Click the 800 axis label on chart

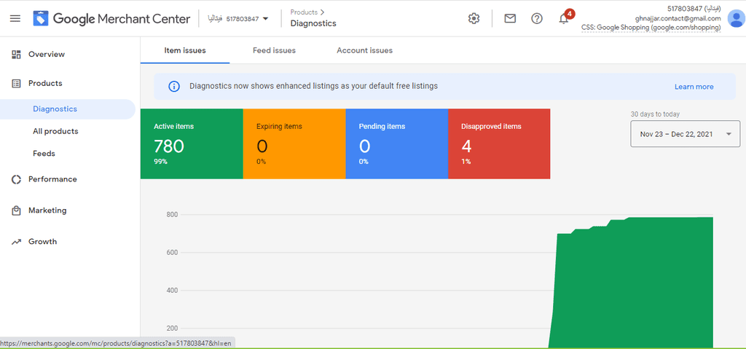pos(172,215)
